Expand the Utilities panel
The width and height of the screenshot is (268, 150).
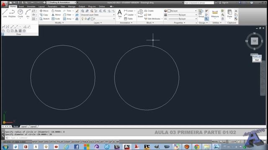[x=217, y=22]
